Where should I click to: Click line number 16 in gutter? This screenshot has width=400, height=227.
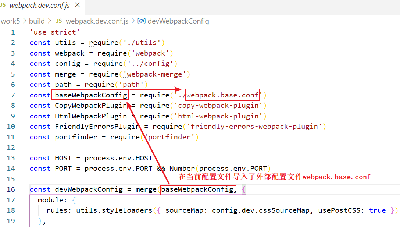point(11,189)
